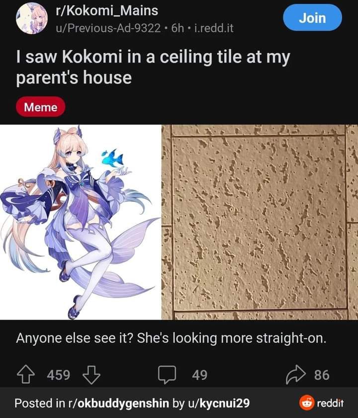Downvote the post with the down arrow
This screenshot has width=358, height=418.
tap(91, 375)
